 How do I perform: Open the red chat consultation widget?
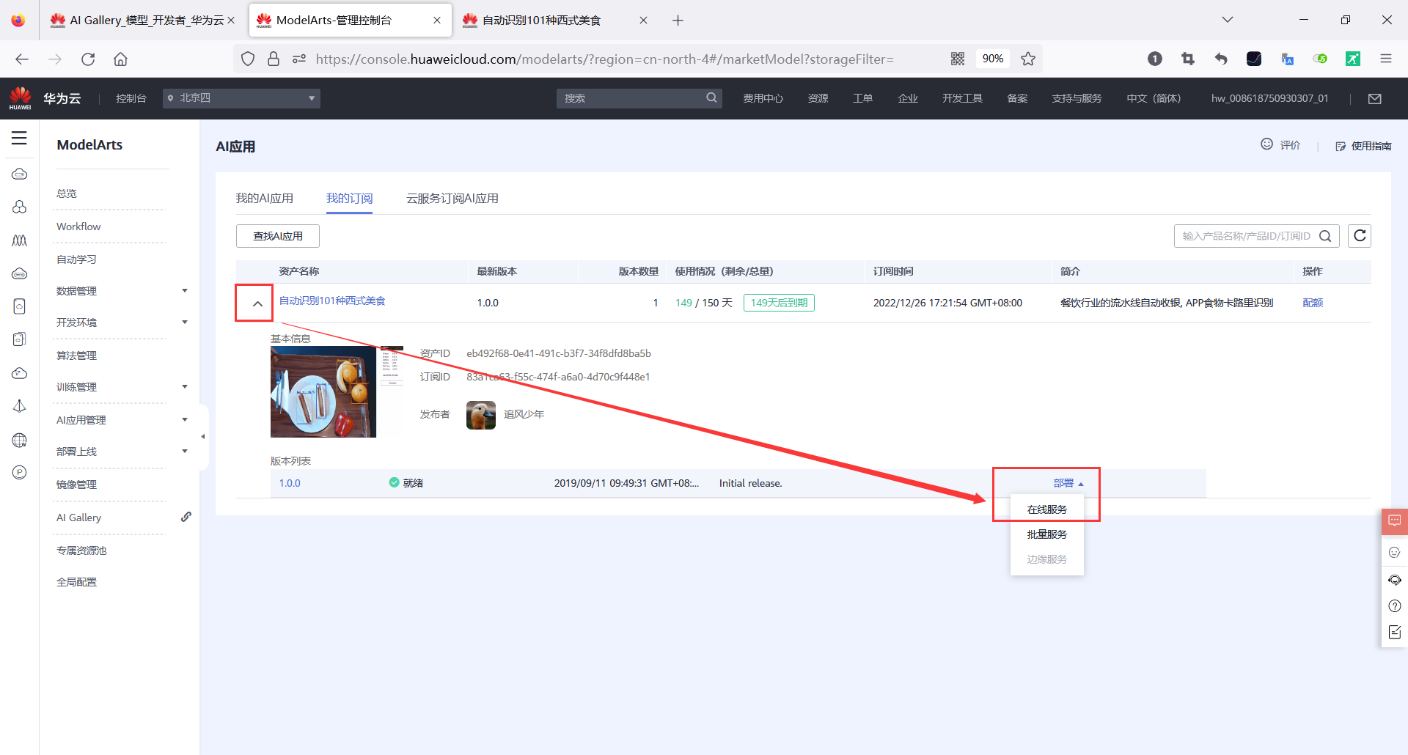[x=1395, y=521]
